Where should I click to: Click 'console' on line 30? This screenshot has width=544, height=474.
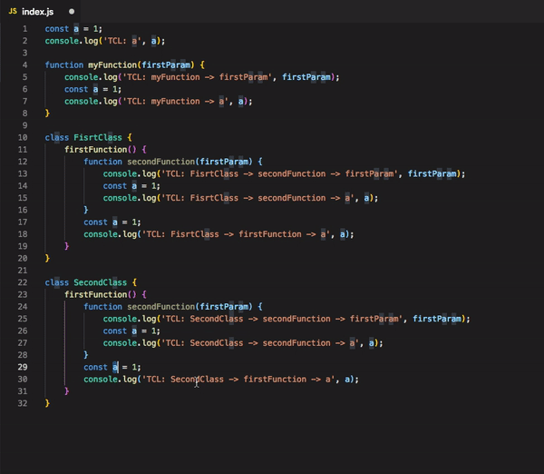click(101, 380)
